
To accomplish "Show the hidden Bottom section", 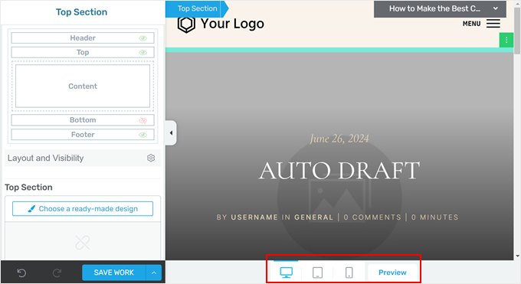I will (x=143, y=120).
